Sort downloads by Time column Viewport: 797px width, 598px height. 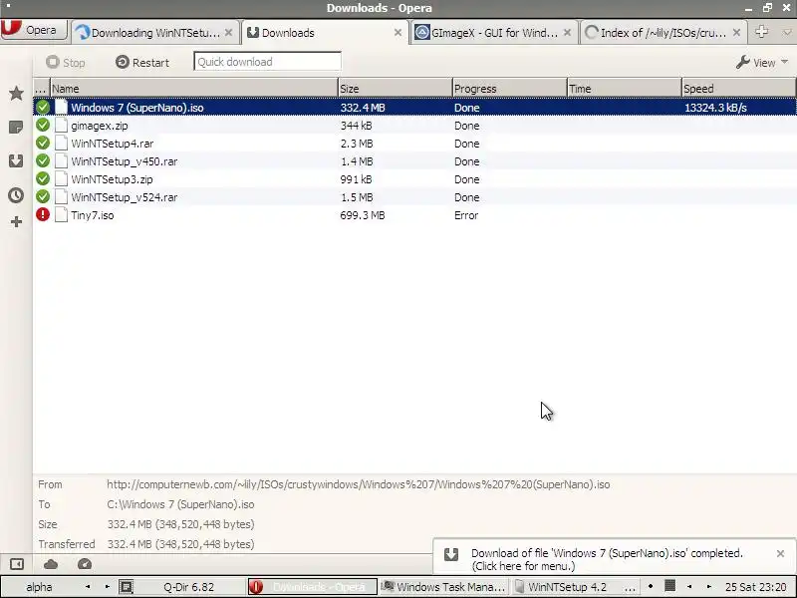pos(625,89)
